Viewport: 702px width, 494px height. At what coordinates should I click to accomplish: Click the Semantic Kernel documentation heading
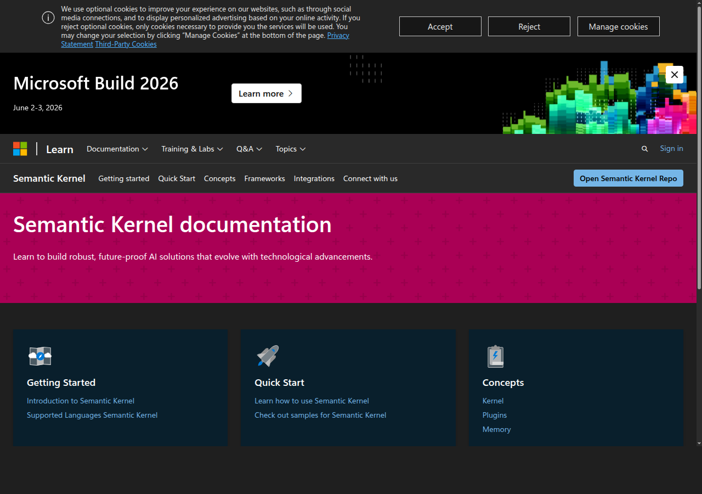(172, 224)
